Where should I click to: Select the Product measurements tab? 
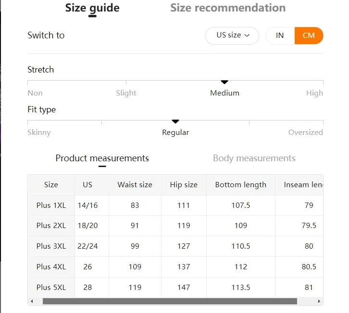pos(102,158)
